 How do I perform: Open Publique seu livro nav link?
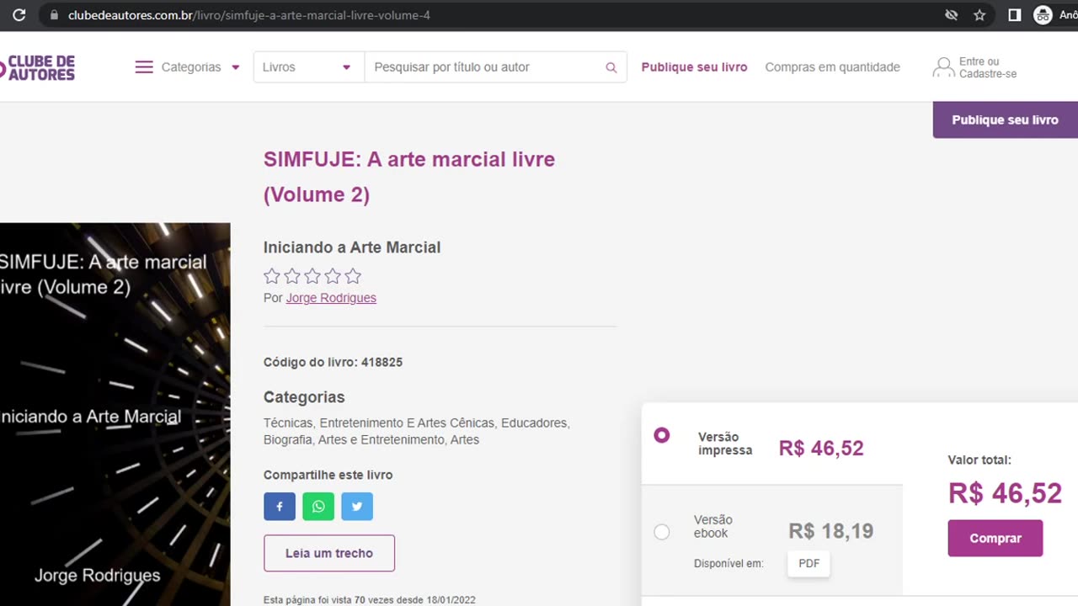[x=694, y=67]
